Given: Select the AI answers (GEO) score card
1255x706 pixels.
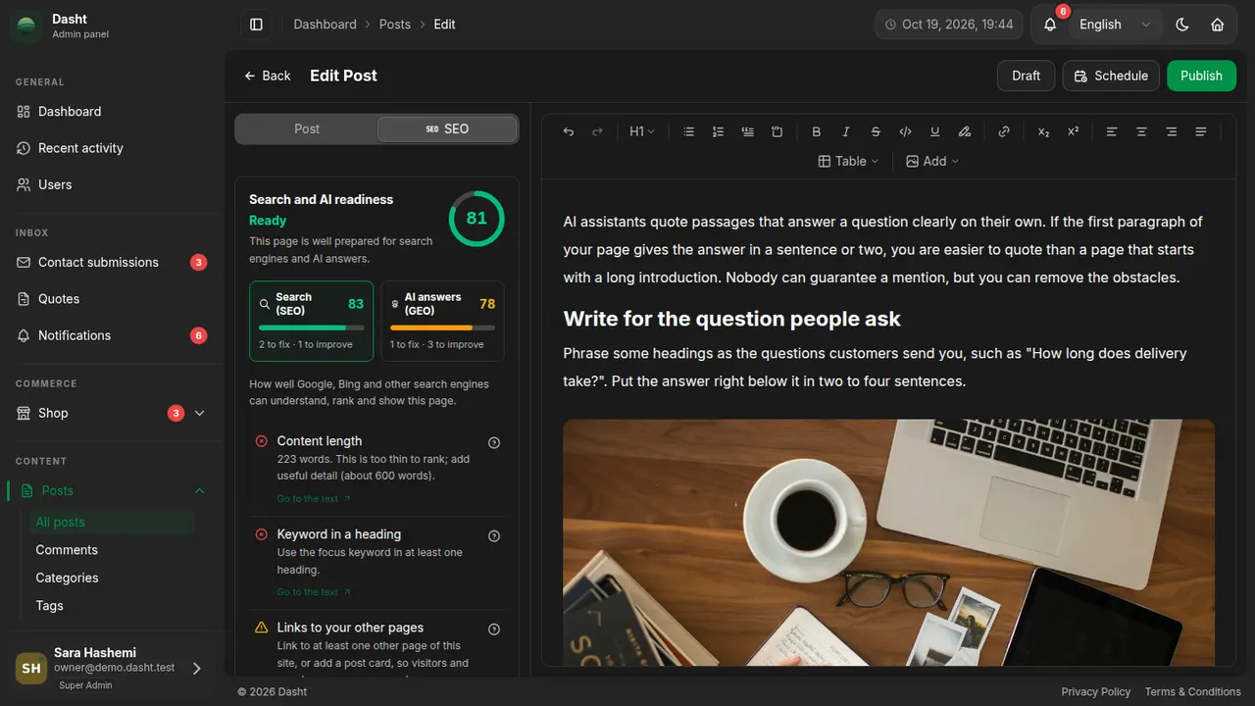Looking at the screenshot, I should 442,322.
